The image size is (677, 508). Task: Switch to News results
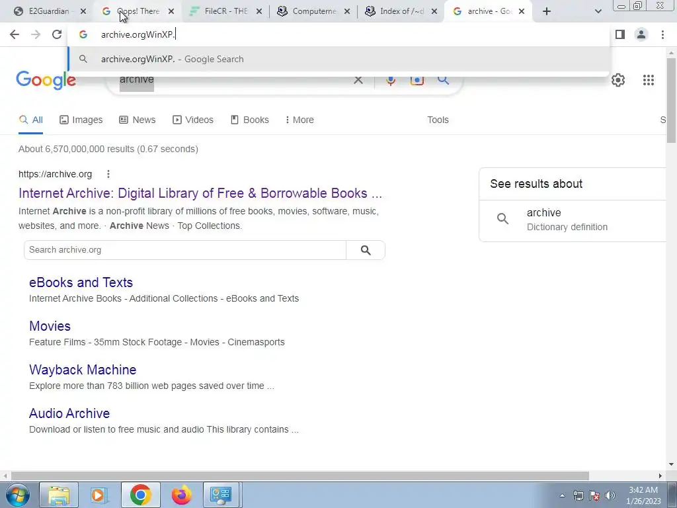(x=138, y=120)
